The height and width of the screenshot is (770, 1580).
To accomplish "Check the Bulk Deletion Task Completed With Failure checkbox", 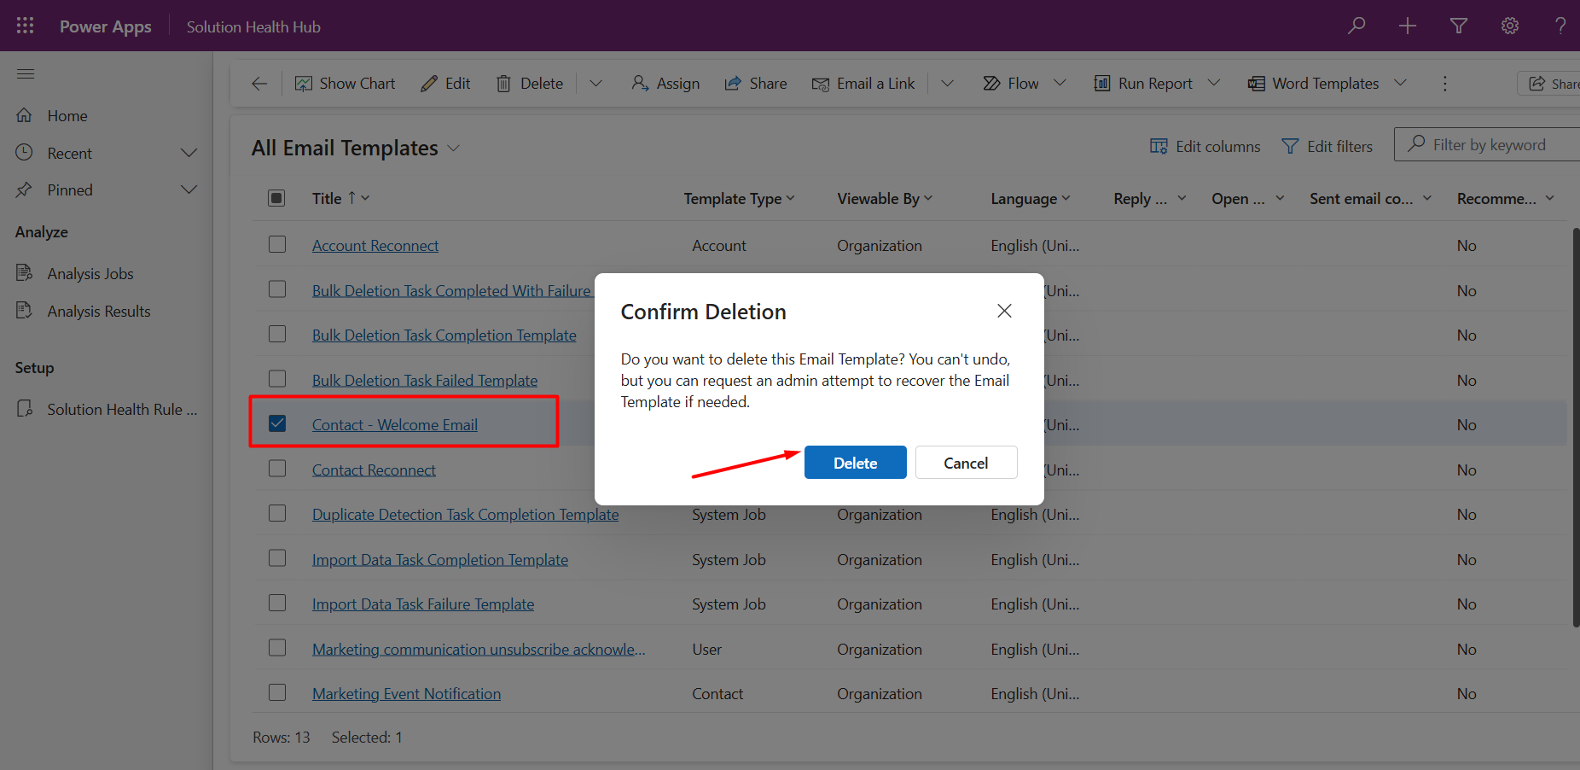I will [277, 289].
